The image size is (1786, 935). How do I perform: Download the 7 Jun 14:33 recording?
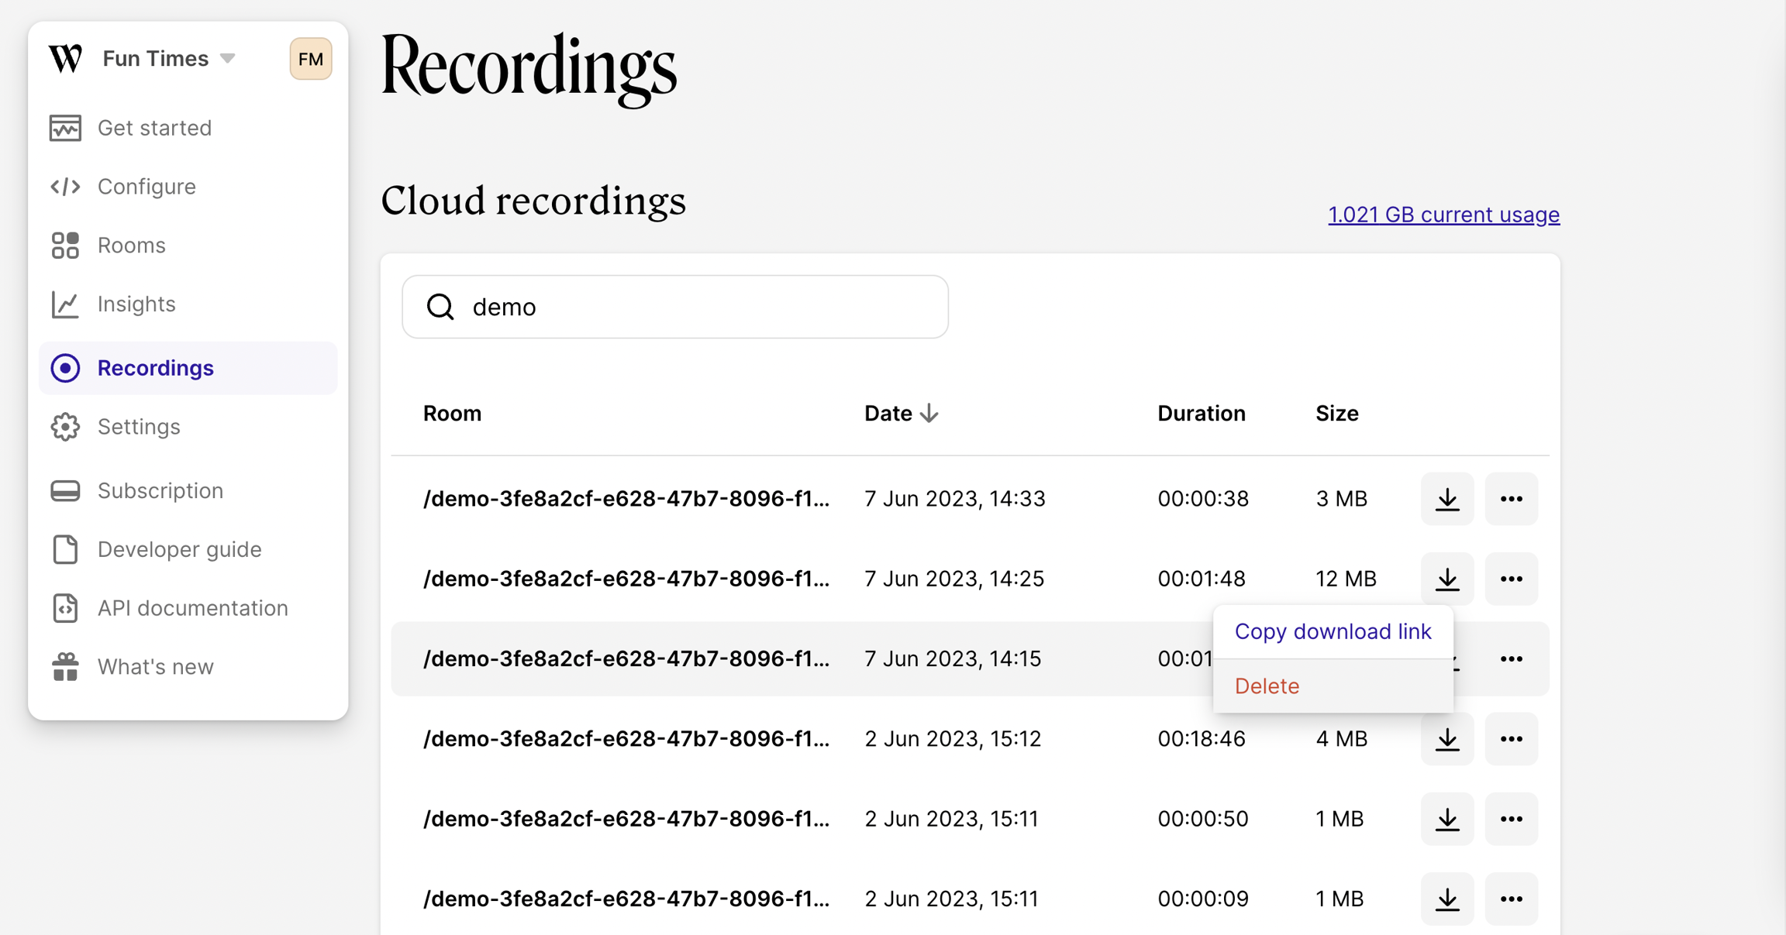tap(1446, 499)
